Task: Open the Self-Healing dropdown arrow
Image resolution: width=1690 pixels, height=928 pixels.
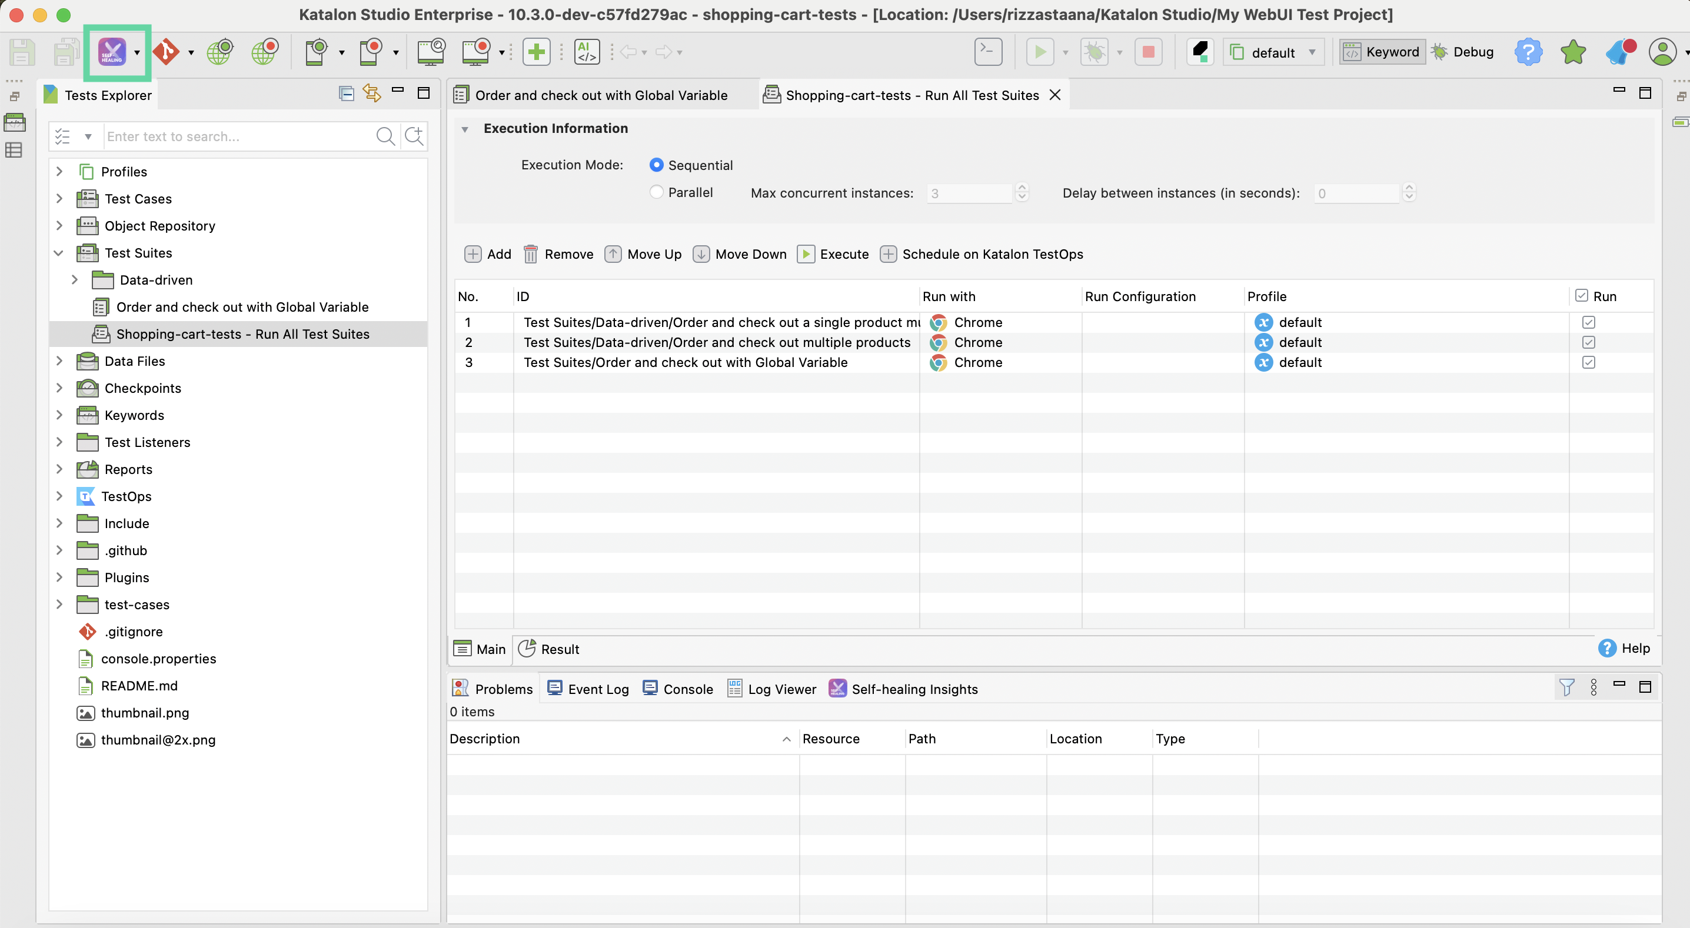Action: (x=137, y=52)
